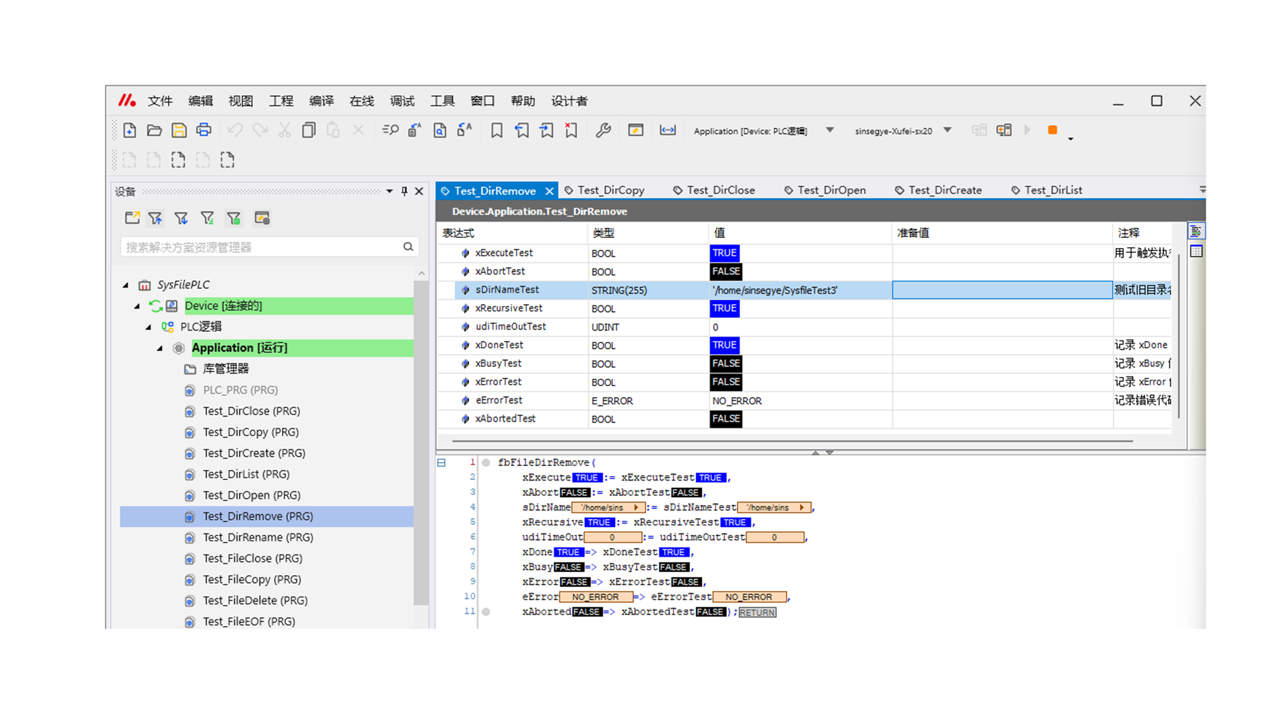Click the New file toolbar icon
This screenshot has height=714, width=1270.
coord(130,130)
